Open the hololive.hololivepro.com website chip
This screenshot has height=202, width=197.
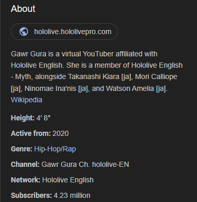(64, 32)
